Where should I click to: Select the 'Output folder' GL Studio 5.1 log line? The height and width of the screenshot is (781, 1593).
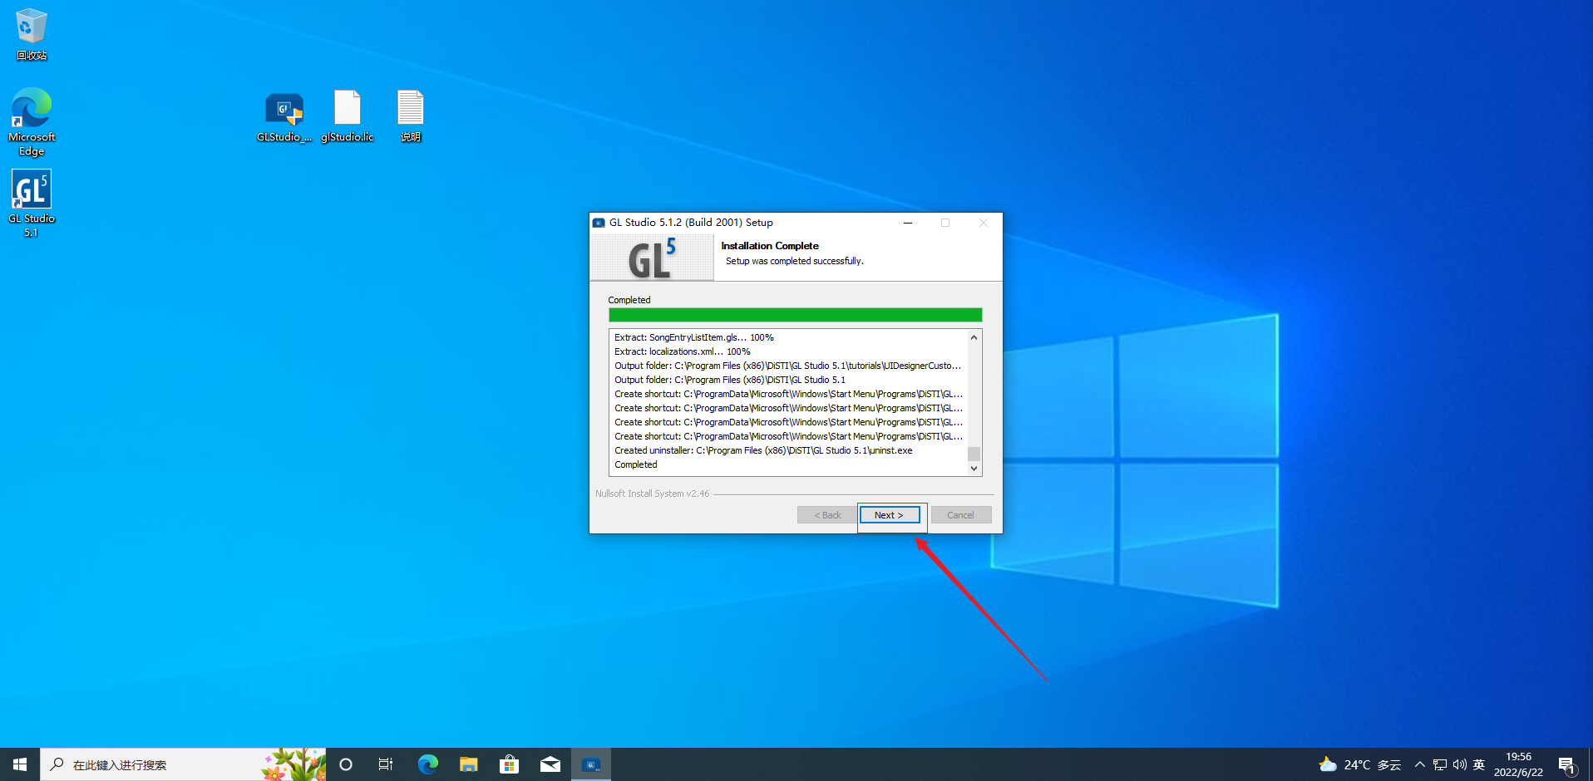coord(730,380)
